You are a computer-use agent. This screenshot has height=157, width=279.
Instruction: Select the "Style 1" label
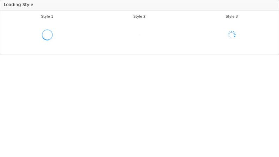[47, 16]
